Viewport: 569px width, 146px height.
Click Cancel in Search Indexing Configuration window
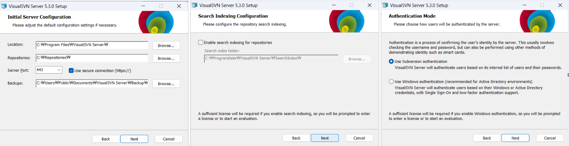(x=359, y=138)
